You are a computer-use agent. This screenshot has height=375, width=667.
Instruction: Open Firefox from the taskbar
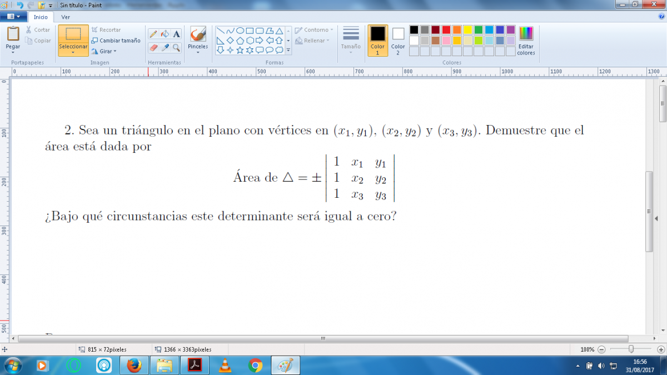point(134,366)
